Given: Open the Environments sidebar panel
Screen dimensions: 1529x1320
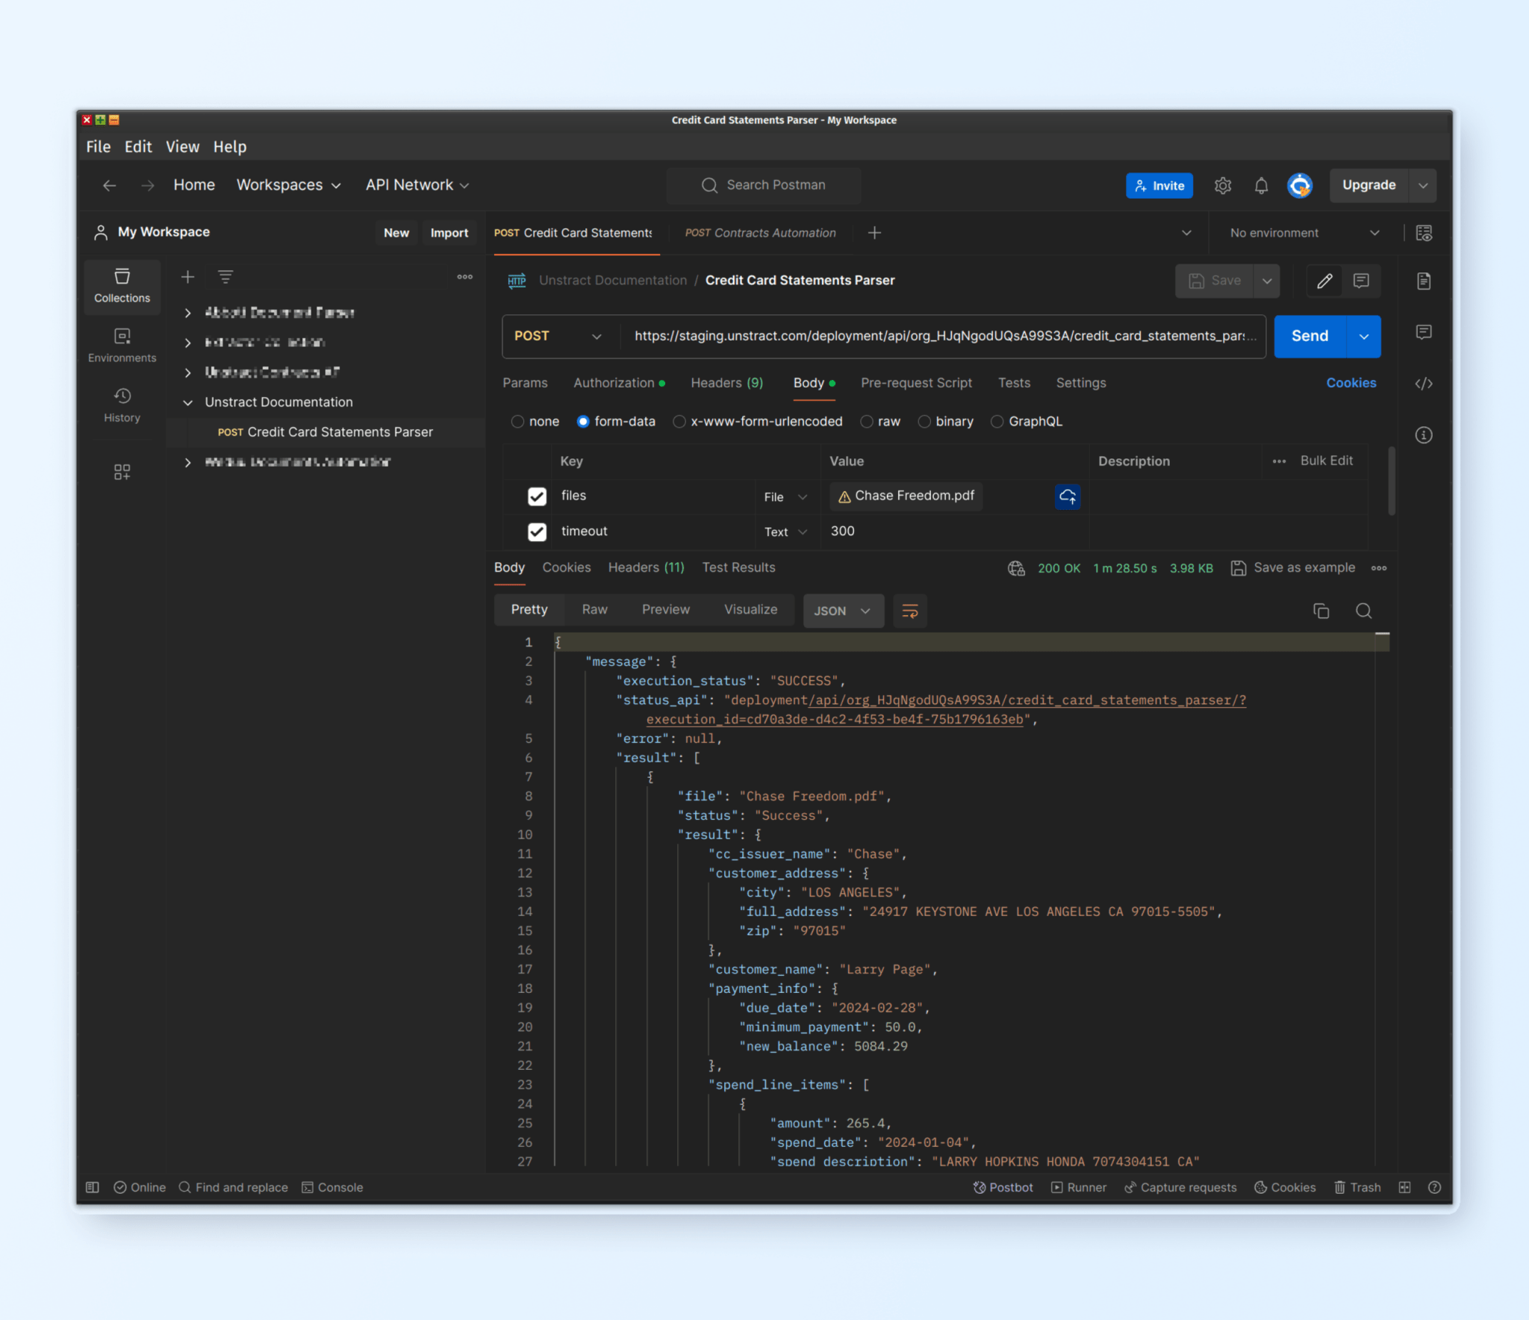Looking at the screenshot, I should (122, 345).
